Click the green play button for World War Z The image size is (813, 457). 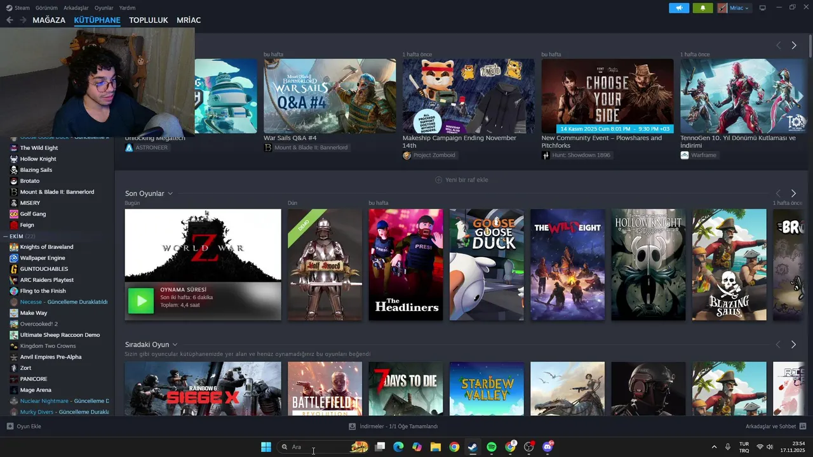click(141, 301)
